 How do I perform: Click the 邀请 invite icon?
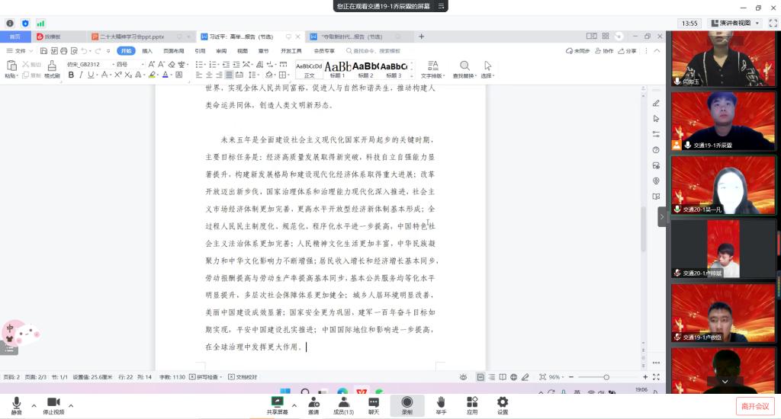tap(313, 403)
